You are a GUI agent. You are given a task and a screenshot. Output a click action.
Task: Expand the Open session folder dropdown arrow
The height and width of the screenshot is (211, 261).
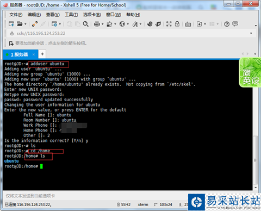25,24
